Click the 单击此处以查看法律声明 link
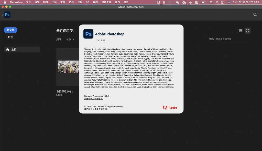Viewport: 262px width, 151px height. click(96, 109)
